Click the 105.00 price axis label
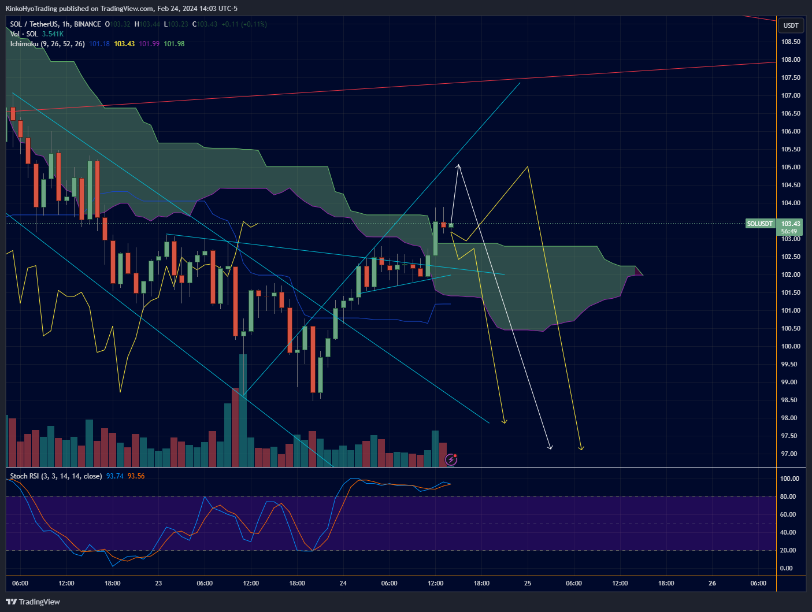 (791, 167)
